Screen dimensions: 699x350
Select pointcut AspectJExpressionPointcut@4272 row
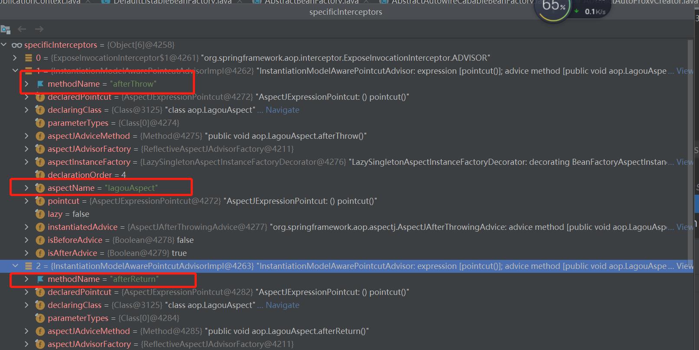(x=347, y=201)
